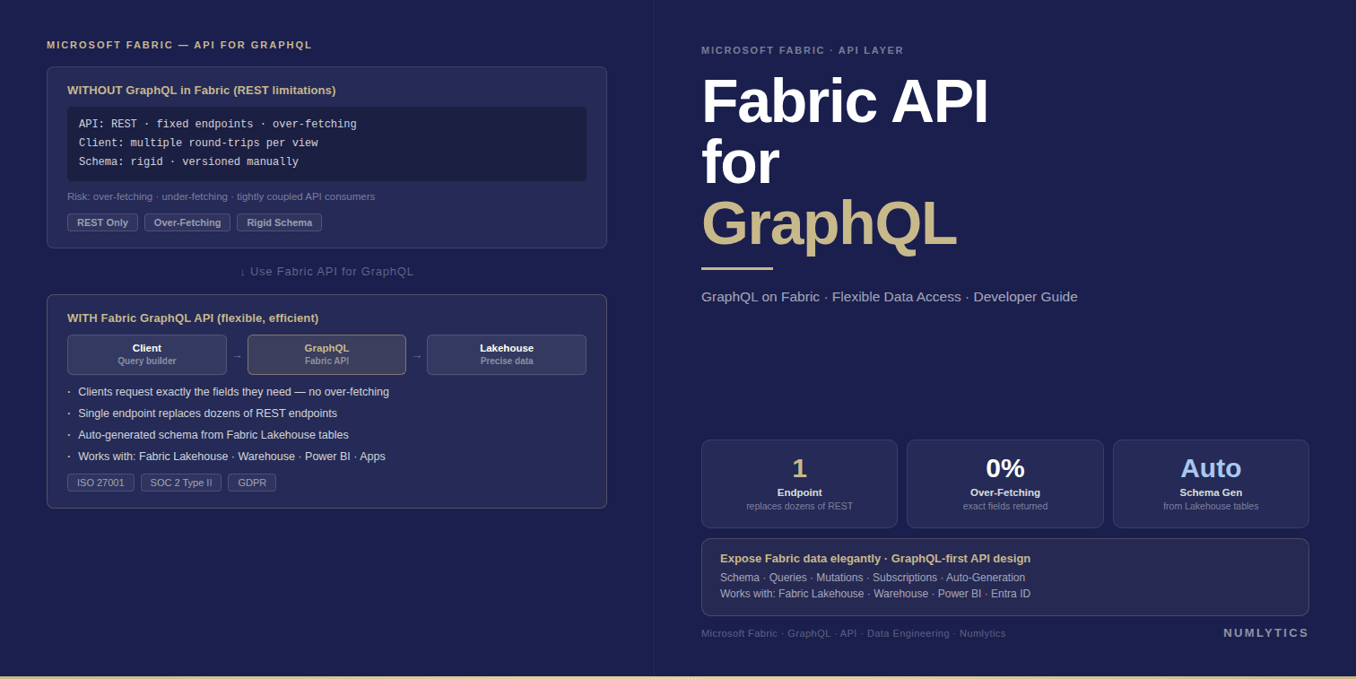
Task: Click bullet 'Single endpoint replaces dozens of REST endpoints'
Action: tap(207, 413)
